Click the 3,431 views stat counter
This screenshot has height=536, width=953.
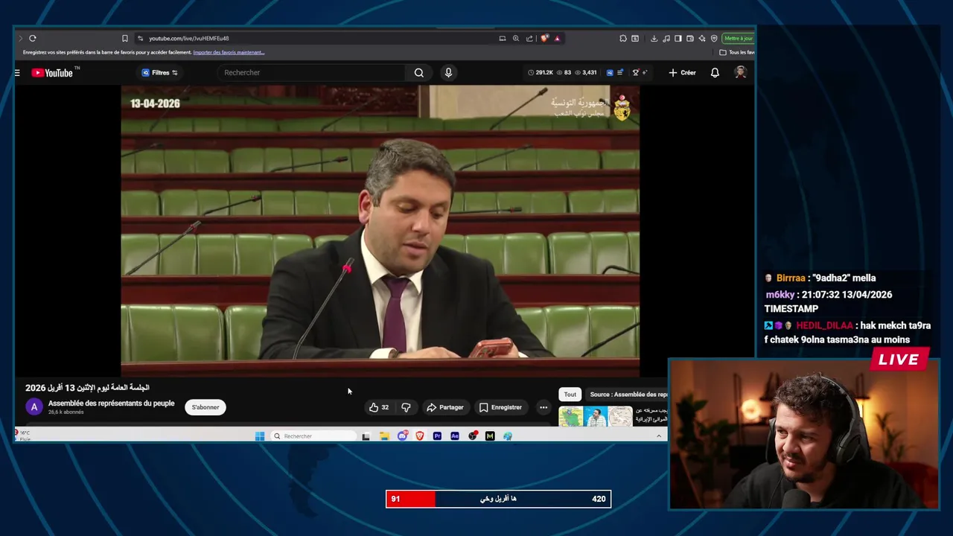tap(585, 72)
